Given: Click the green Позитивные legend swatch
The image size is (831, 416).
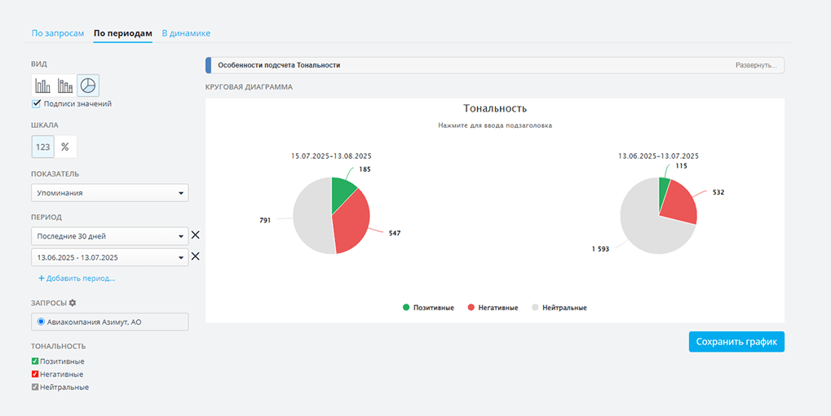Looking at the screenshot, I should coord(406,308).
